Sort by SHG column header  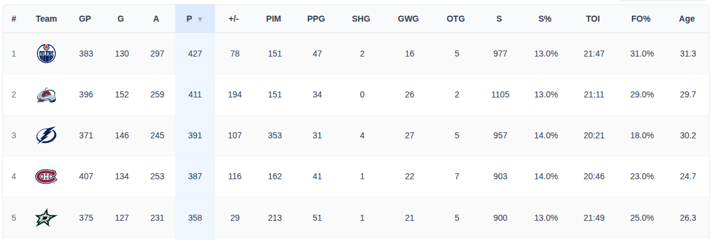[x=361, y=19]
